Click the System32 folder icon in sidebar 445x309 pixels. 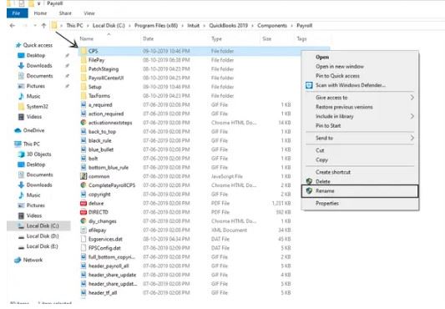21,107
